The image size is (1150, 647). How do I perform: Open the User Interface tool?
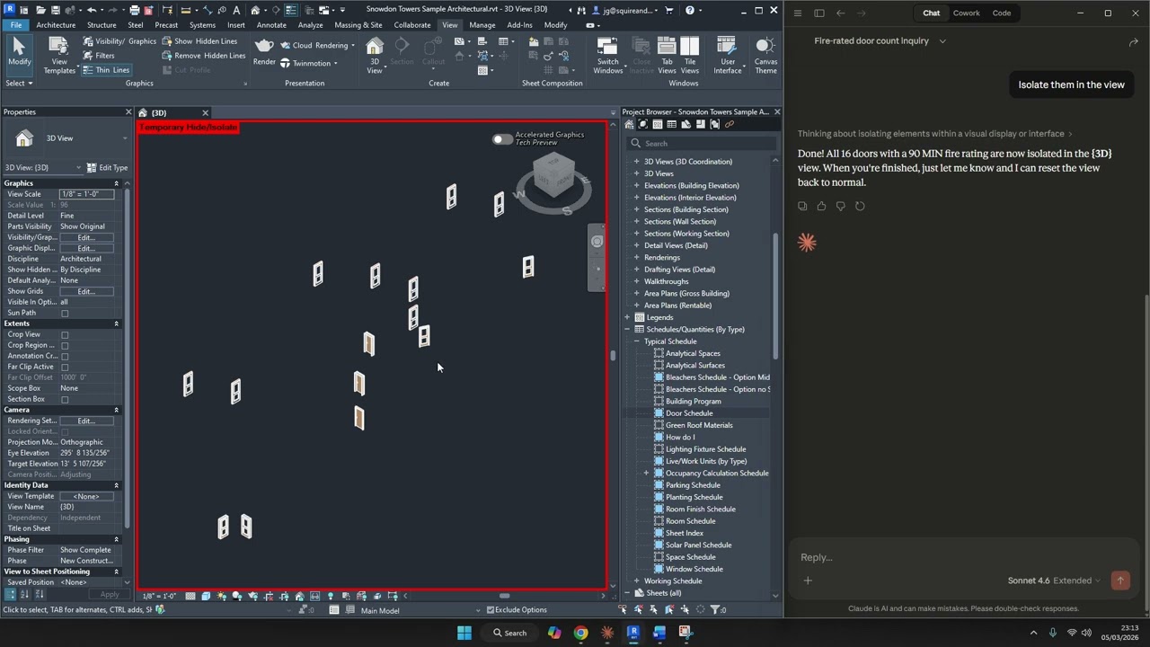pos(728,56)
